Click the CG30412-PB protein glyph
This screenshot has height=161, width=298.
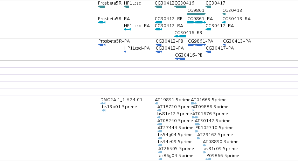[159, 45]
